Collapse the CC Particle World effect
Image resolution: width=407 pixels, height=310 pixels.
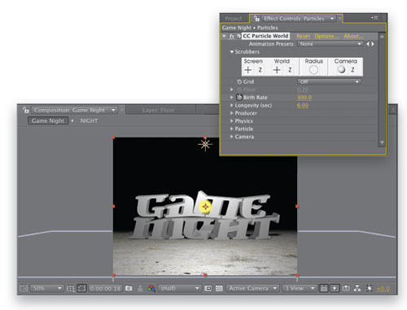(x=224, y=36)
